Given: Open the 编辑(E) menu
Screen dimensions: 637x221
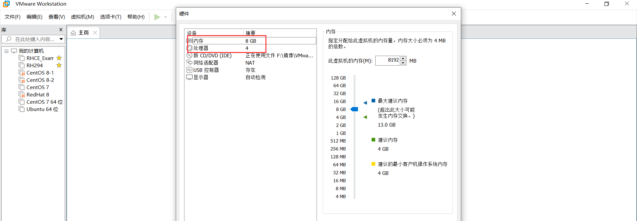Looking at the screenshot, I should point(35,17).
